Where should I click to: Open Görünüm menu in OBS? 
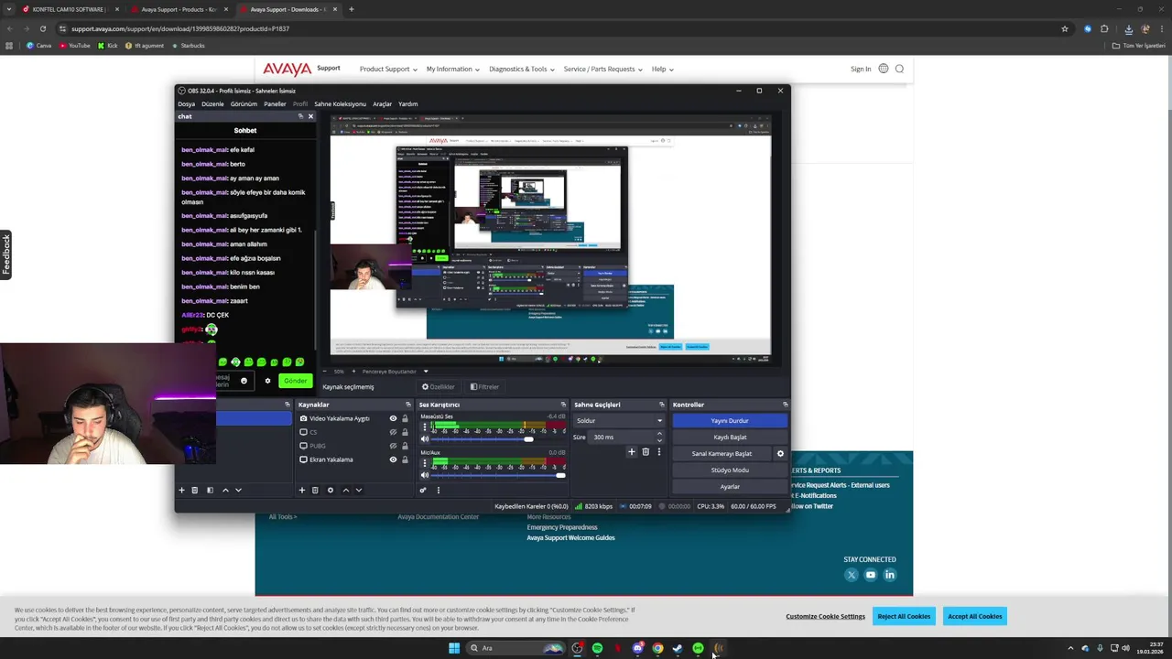244,104
